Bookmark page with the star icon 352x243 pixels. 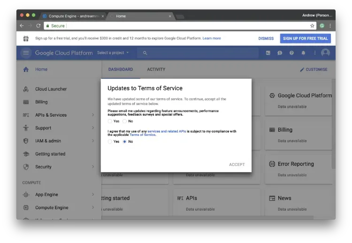tap(312, 26)
